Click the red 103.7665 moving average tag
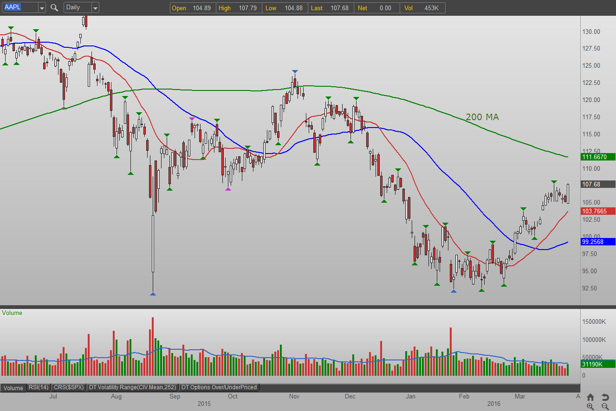The width and height of the screenshot is (616, 411). 598,211
